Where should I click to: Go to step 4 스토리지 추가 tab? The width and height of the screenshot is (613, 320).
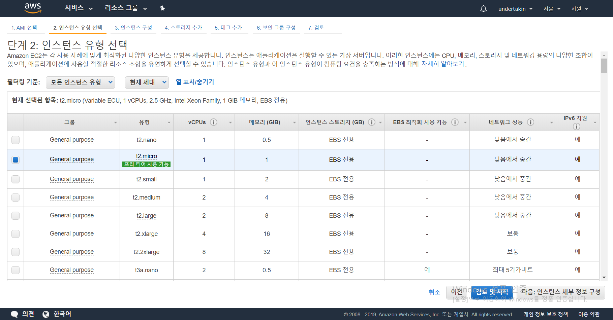pyautogui.click(x=184, y=28)
